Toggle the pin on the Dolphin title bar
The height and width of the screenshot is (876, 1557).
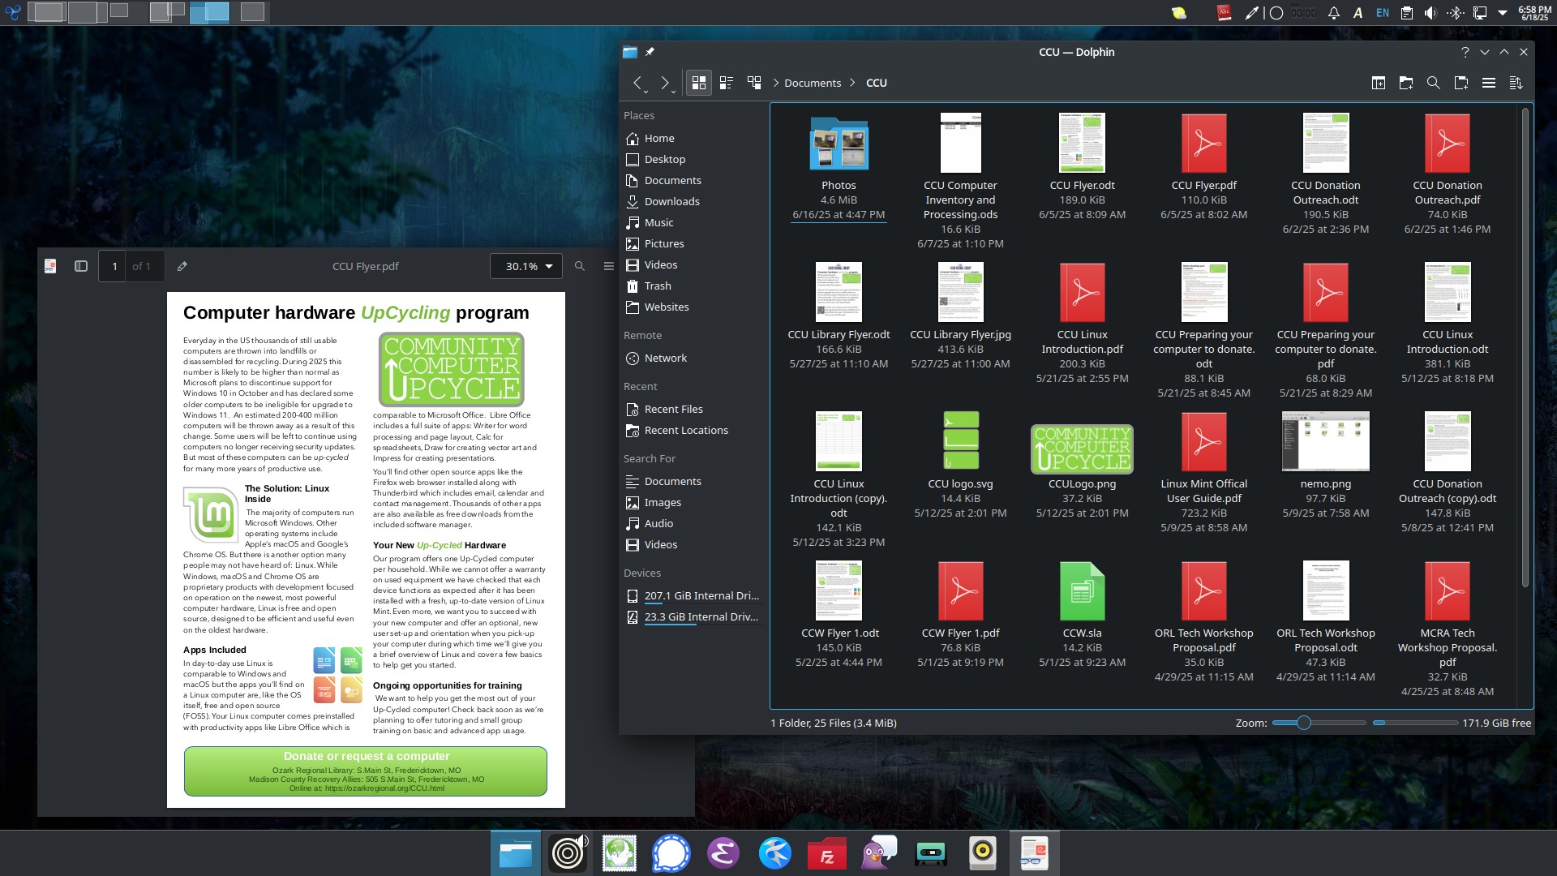point(649,52)
